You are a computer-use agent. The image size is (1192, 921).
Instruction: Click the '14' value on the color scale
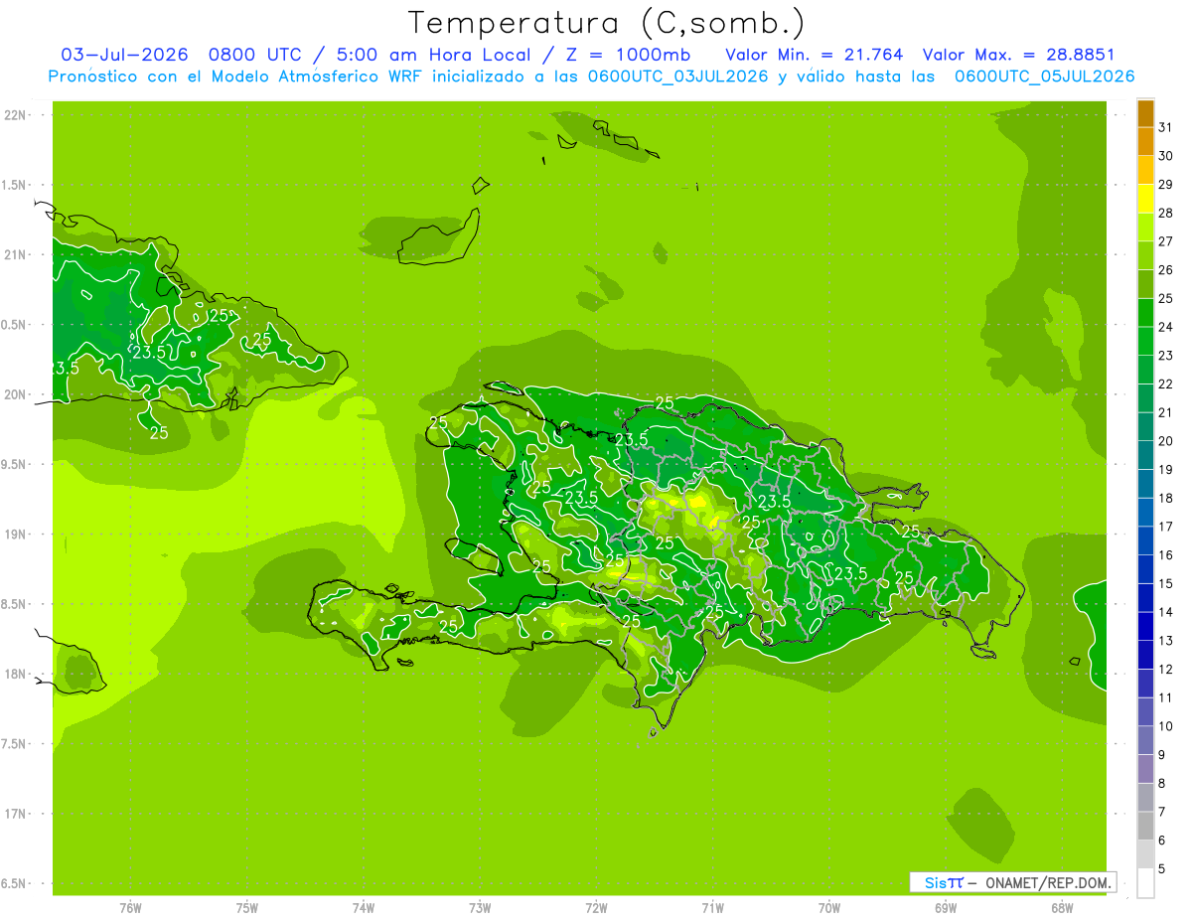click(x=1165, y=612)
